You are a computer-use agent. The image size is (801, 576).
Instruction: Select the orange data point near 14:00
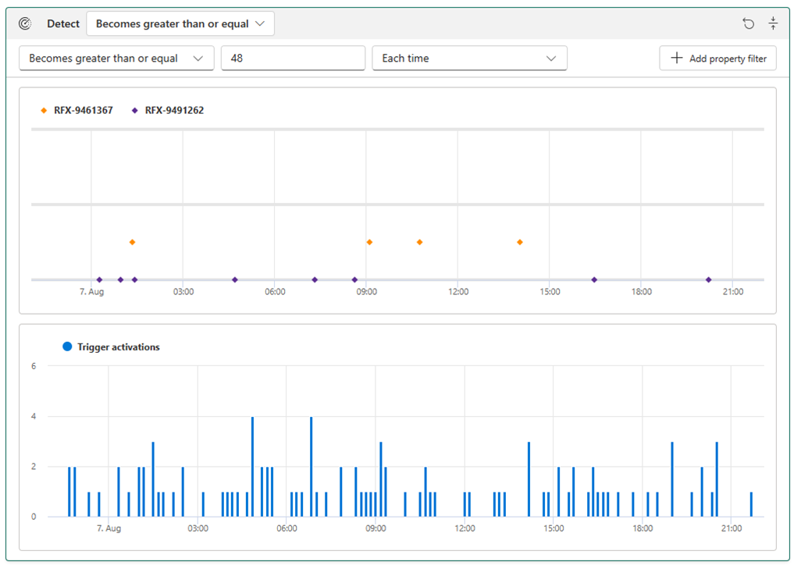click(519, 242)
